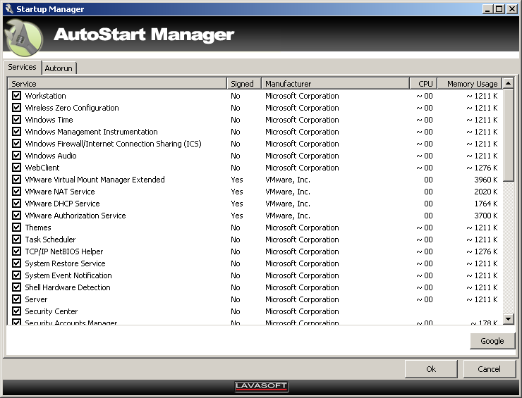The width and height of the screenshot is (522, 398).
Task: Toggle the Server service checkbox
Action: coord(16,299)
